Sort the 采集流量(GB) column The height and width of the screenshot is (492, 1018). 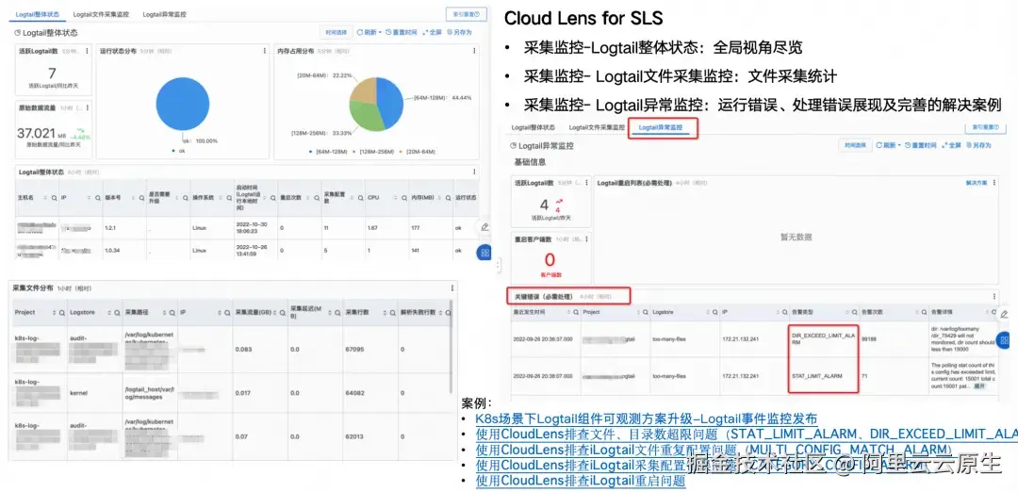point(275,313)
